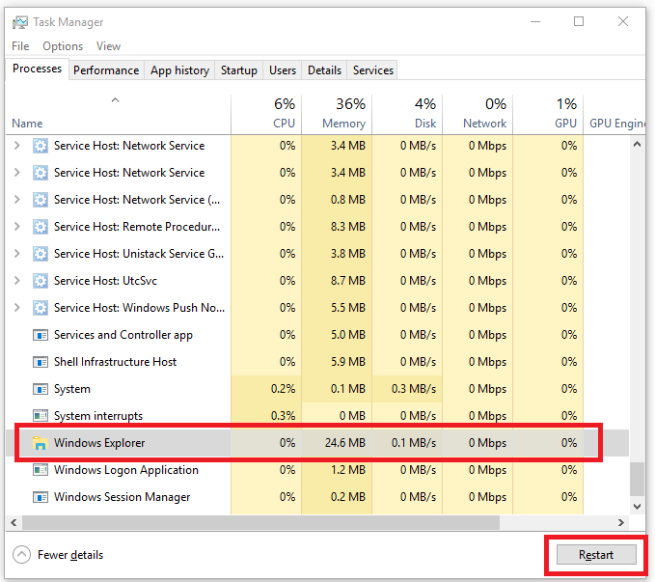Screen dimensions: 655x582
Task: Click the vertical scrollbar down arrow
Action: 637,507
